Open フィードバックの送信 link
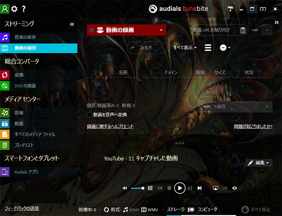 22,208
